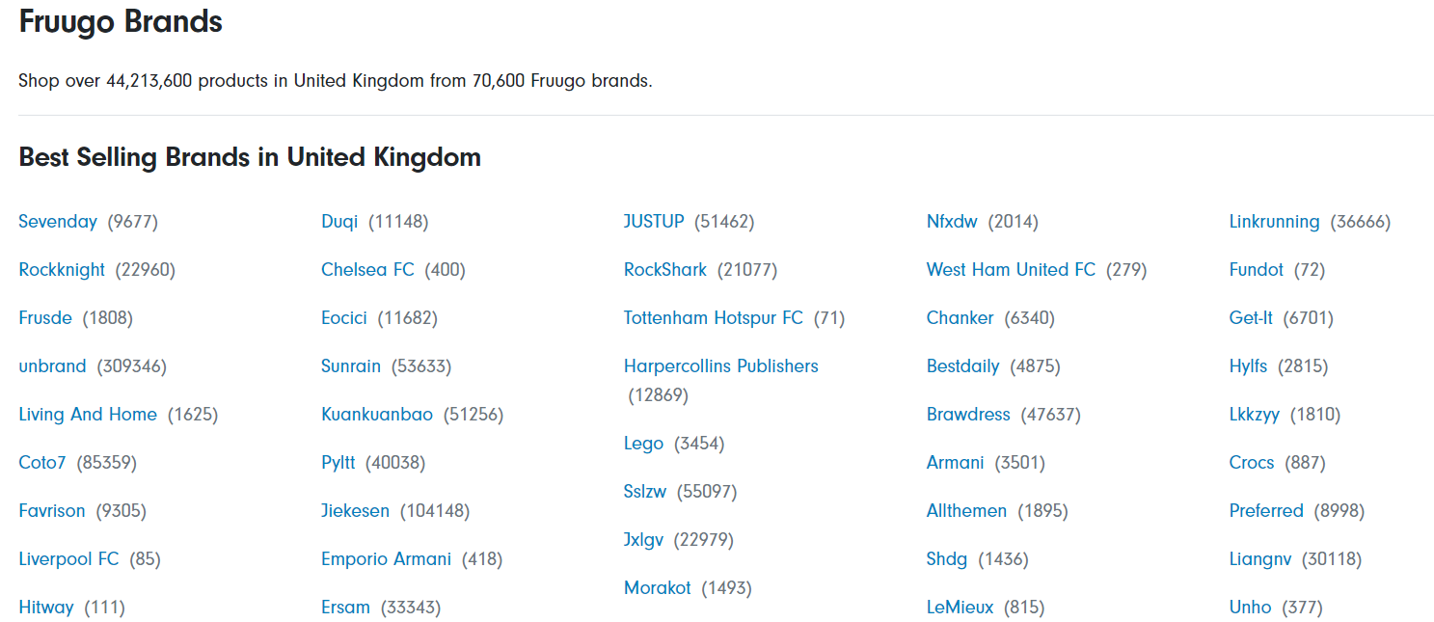Open the Chelsea FC brand page
This screenshot has width=1434, height=622.
click(367, 270)
